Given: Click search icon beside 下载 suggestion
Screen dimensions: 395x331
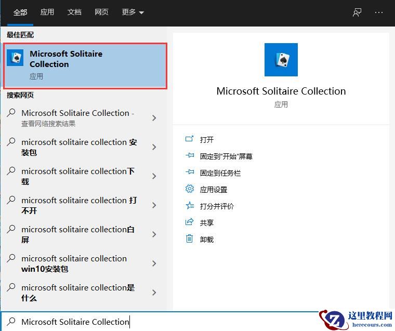Looking at the screenshot, I should coord(11,171).
